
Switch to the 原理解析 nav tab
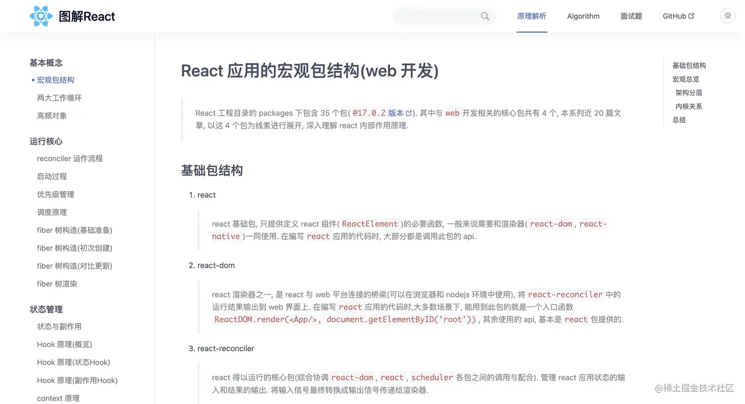click(532, 16)
